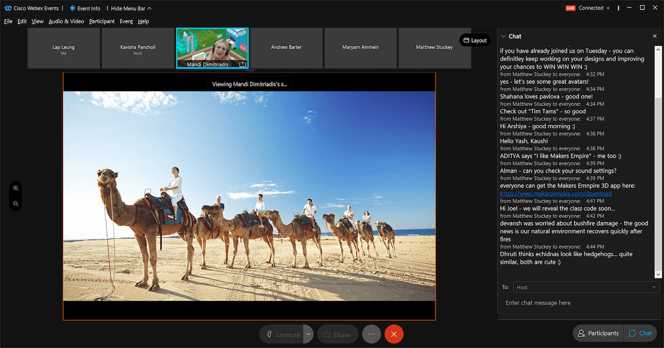Open the Audio & Video menu
This screenshot has width=664, height=348.
coord(66,22)
